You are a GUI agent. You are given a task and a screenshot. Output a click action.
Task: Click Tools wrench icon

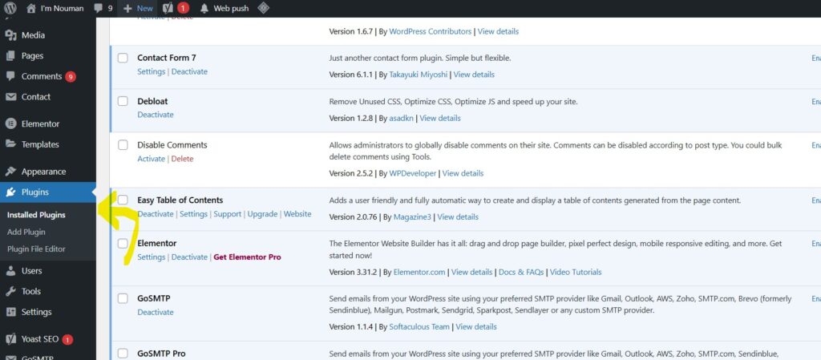(x=10, y=292)
